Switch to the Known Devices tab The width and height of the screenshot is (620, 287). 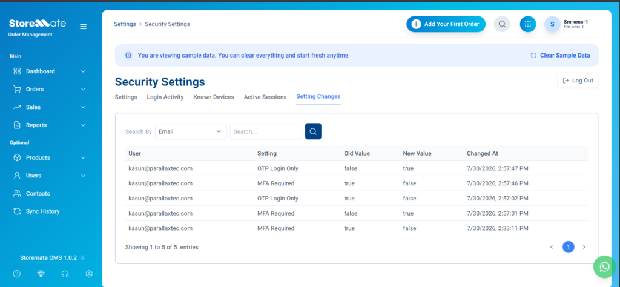[214, 97]
